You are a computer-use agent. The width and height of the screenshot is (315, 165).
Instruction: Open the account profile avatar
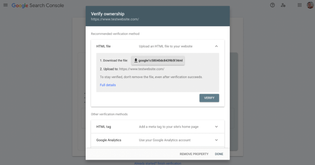tap(310, 5)
